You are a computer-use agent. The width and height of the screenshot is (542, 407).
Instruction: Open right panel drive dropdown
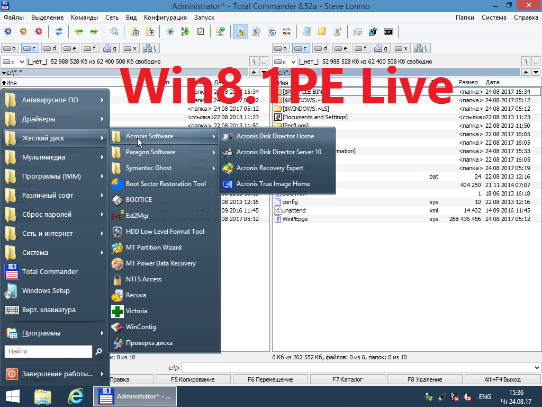[285, 61]
